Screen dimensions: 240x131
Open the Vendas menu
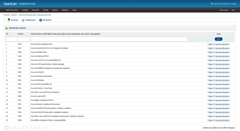pyautogui.click(x=46, y=10)
